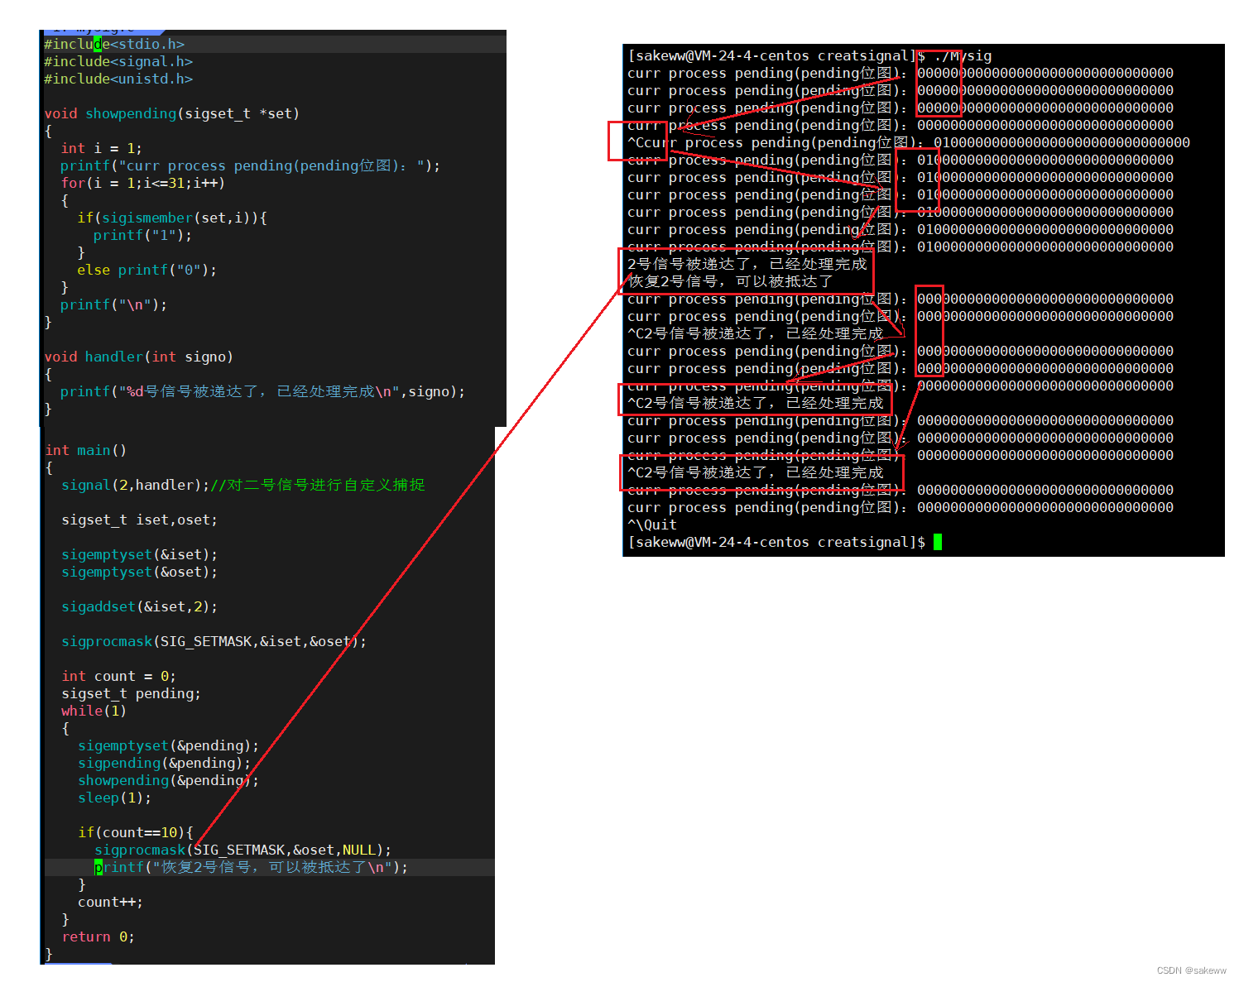Click the showpending(&pending); call
The width and height of the screenshot is (1239, 982).
click(x=169, y=780)
